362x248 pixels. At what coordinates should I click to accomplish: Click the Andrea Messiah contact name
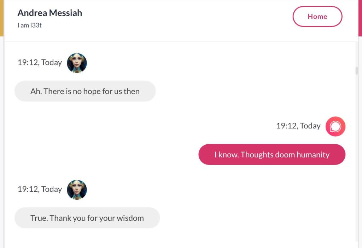tap(49, 13)
